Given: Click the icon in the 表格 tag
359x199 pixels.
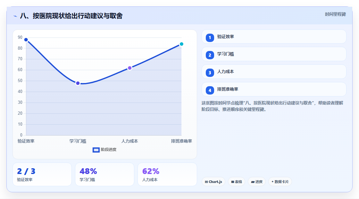Looking at the screenshot, I should pyautogui.click(x=233, y=182).
